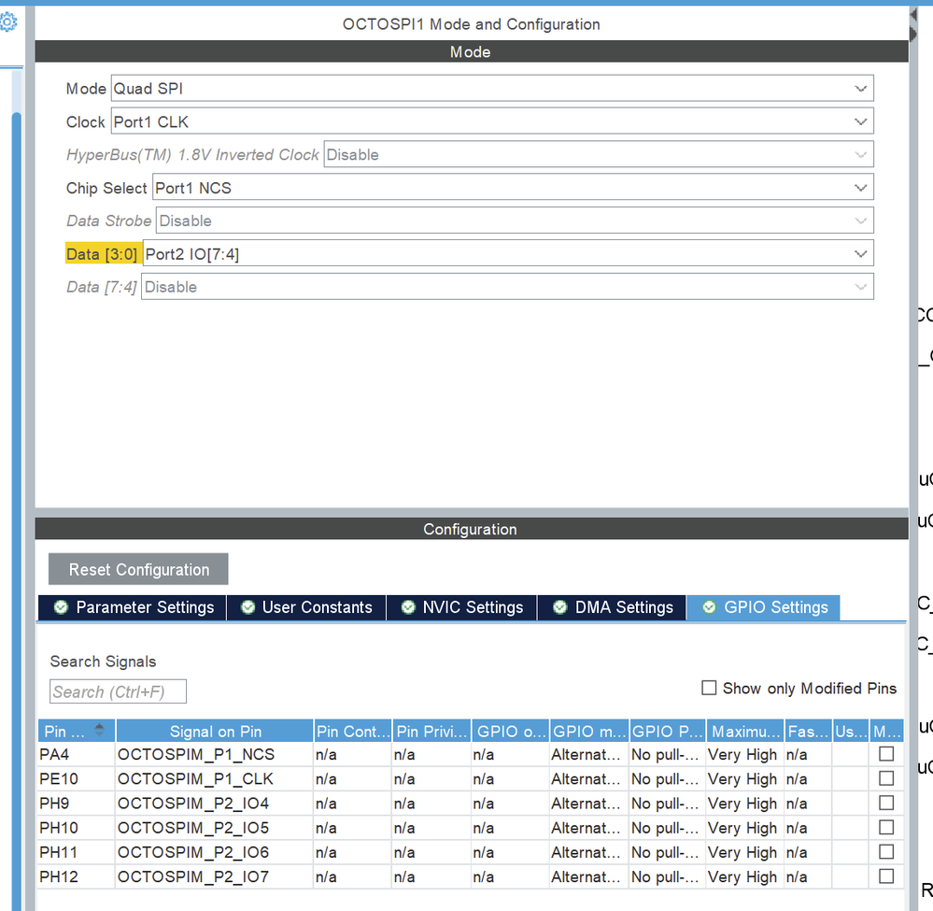933x911 pixels.
Task: Select the PH11 pin cell
Action: [x=77, y=852]
